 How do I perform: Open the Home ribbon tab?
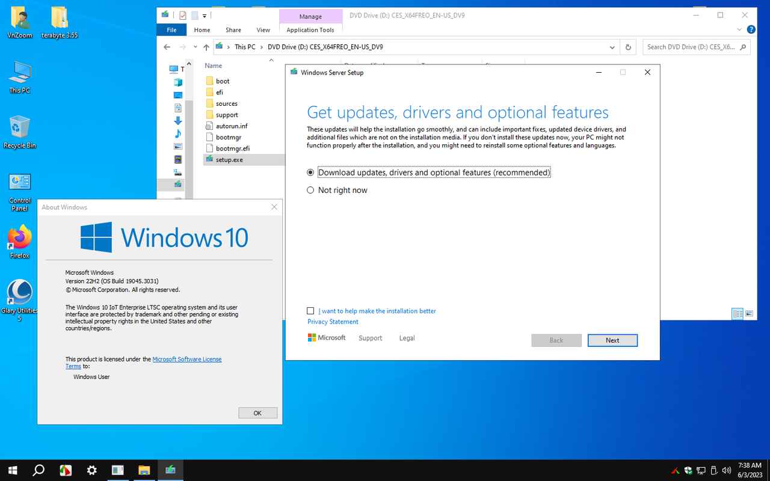202,30
